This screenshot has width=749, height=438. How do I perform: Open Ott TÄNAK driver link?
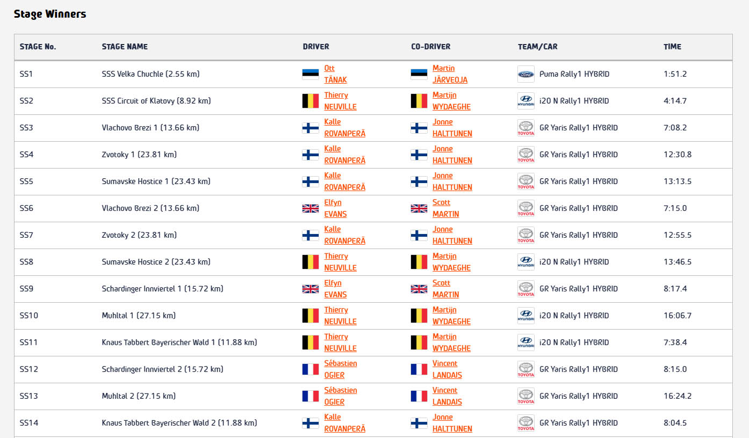click(335, 74)
